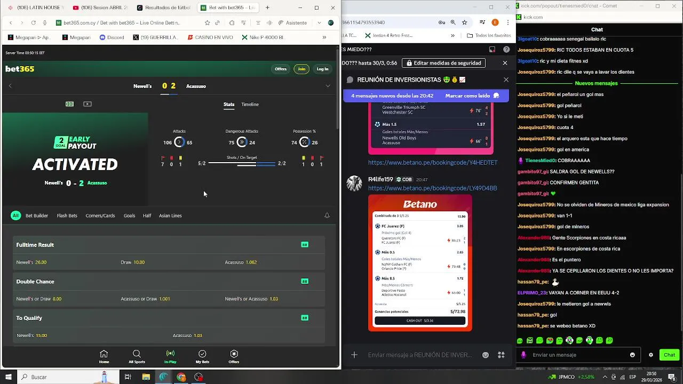The width and height of the screenshot is (683, 384).
Task: Reload the bet365 page
Action: coord(33,23)
